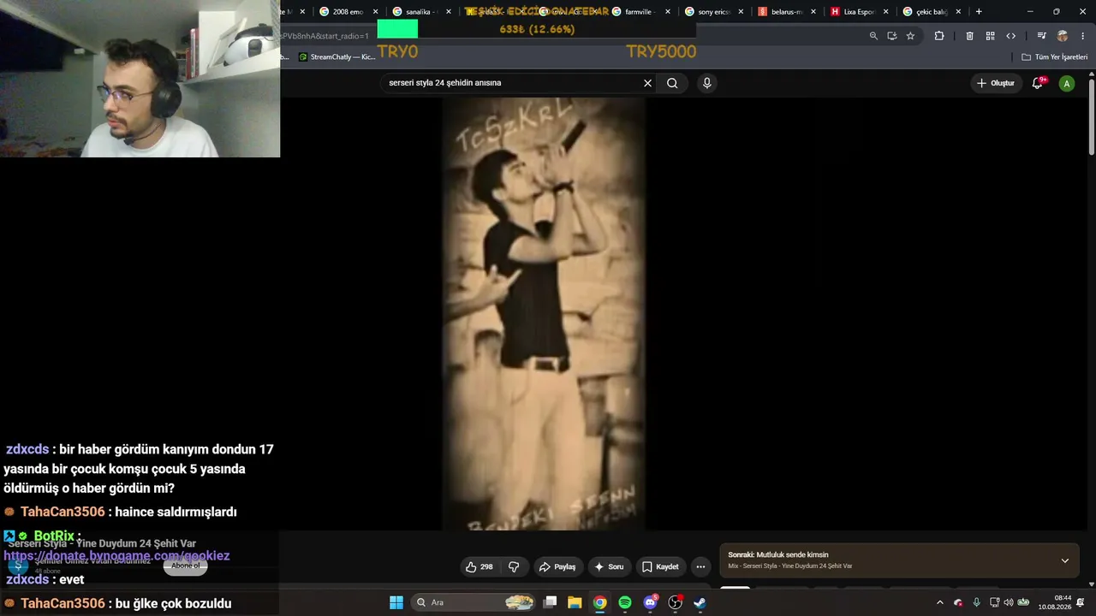Viewport: 1096px width, 616px height.
Task: Like the video with the thumbs-up button
Action: 479,566
